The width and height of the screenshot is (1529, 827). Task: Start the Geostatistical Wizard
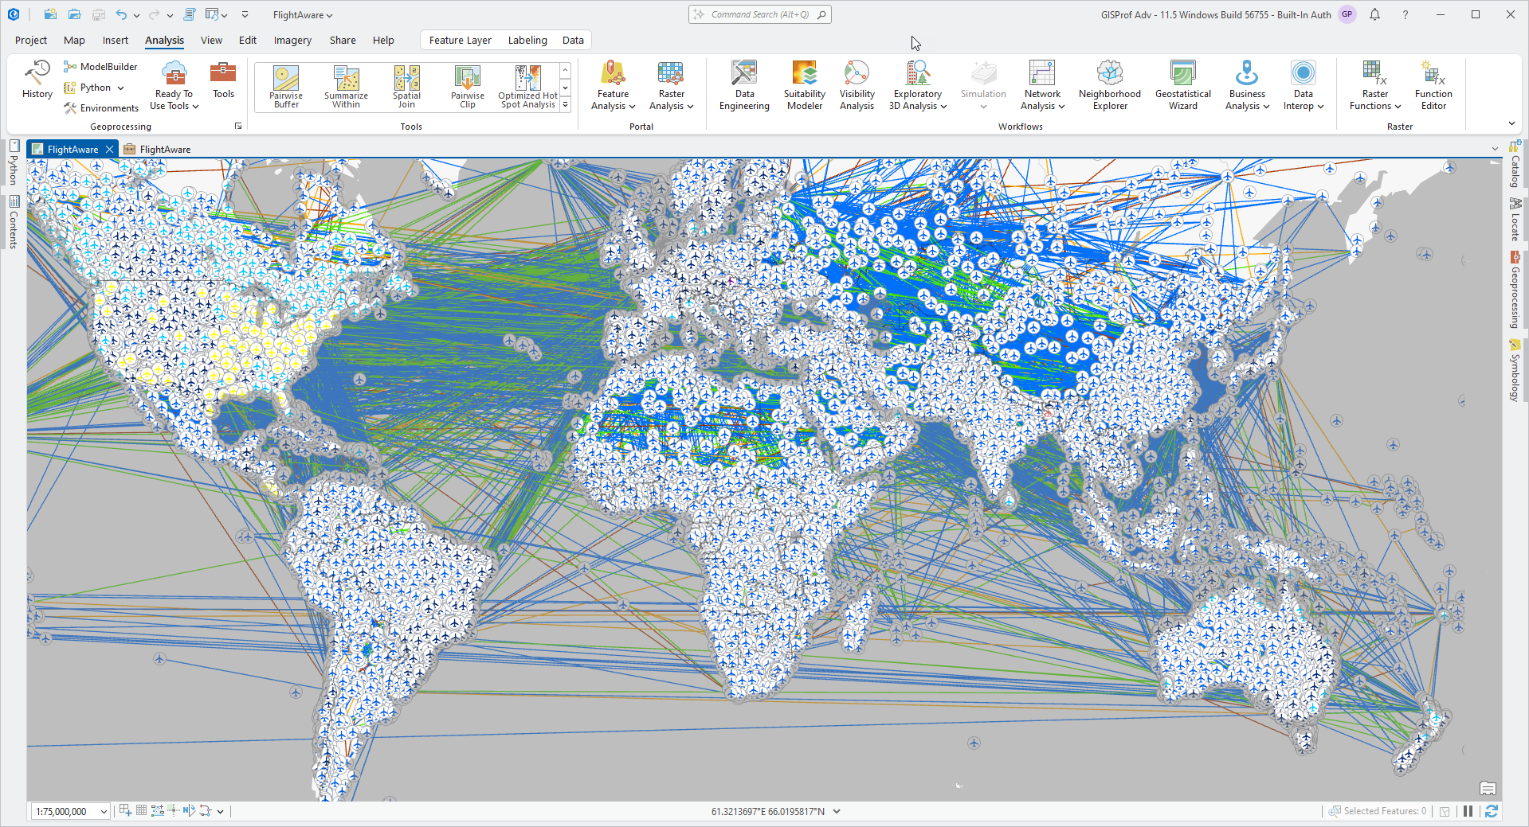coord(1182,85)
